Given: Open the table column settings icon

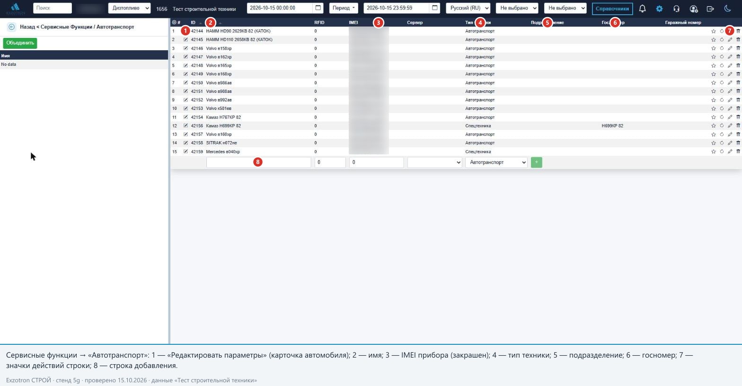Looking at the screenshot, I should click(174, 22).
